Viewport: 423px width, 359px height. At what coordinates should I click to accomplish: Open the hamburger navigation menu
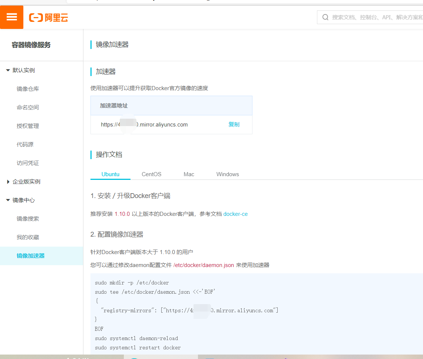click(11, 17)
